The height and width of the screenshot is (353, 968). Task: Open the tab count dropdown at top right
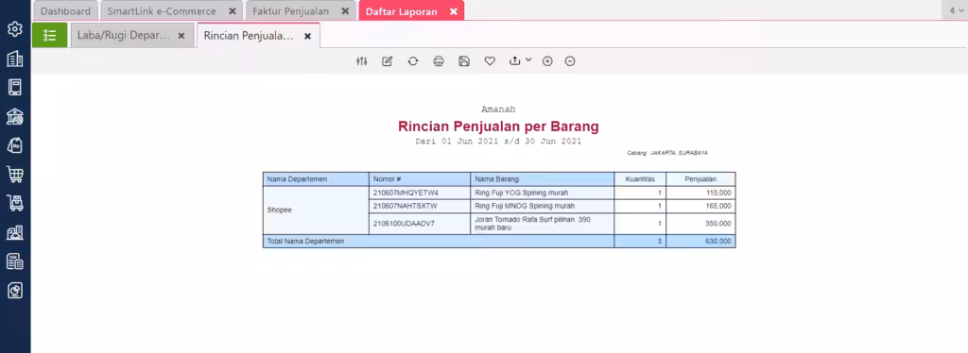955,10
